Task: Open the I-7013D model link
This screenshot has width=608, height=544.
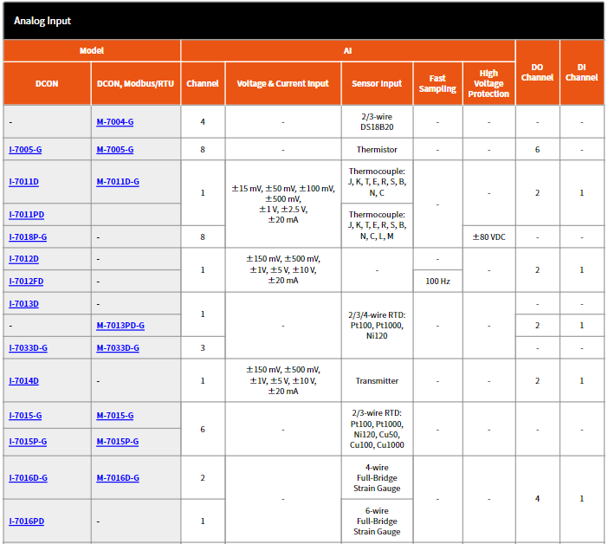Action: pyautogui.click(x=23, y=304)
